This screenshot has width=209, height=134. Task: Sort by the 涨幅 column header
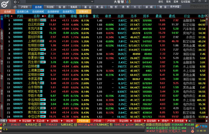(74, 16)
